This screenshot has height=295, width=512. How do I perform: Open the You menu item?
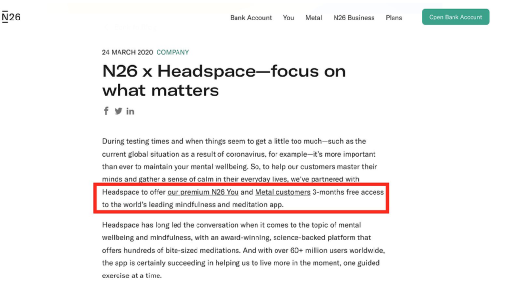click(288, 18)
